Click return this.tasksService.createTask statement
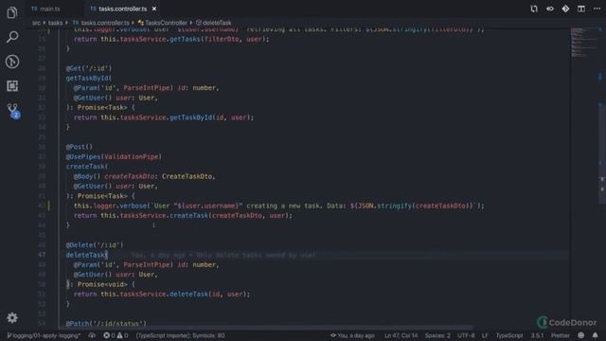Screen dimensions: 606x341 pos(183,216)
